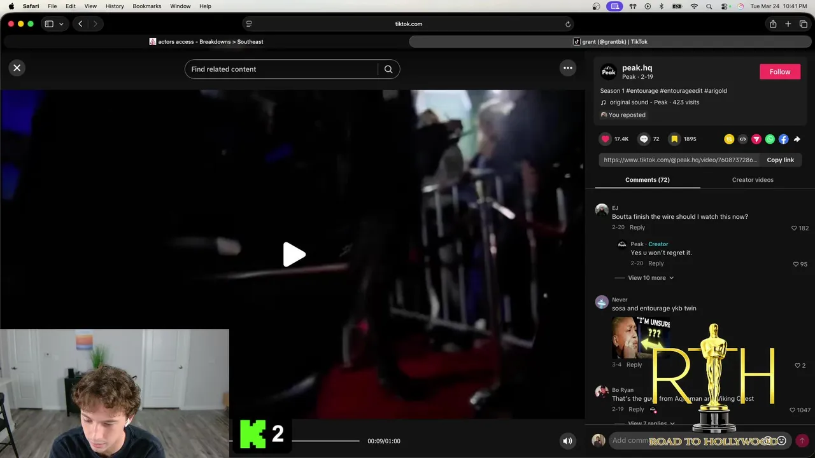Viewport: 815px width, 458px height.
Task: Open a new Safari tab with plus
Action: 788,24
